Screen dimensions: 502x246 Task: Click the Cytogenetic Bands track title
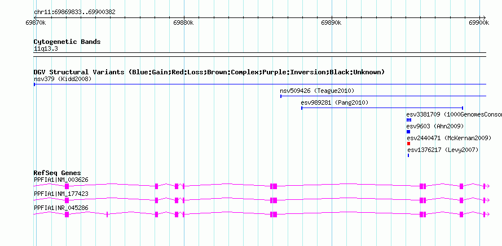pos(67,42)
